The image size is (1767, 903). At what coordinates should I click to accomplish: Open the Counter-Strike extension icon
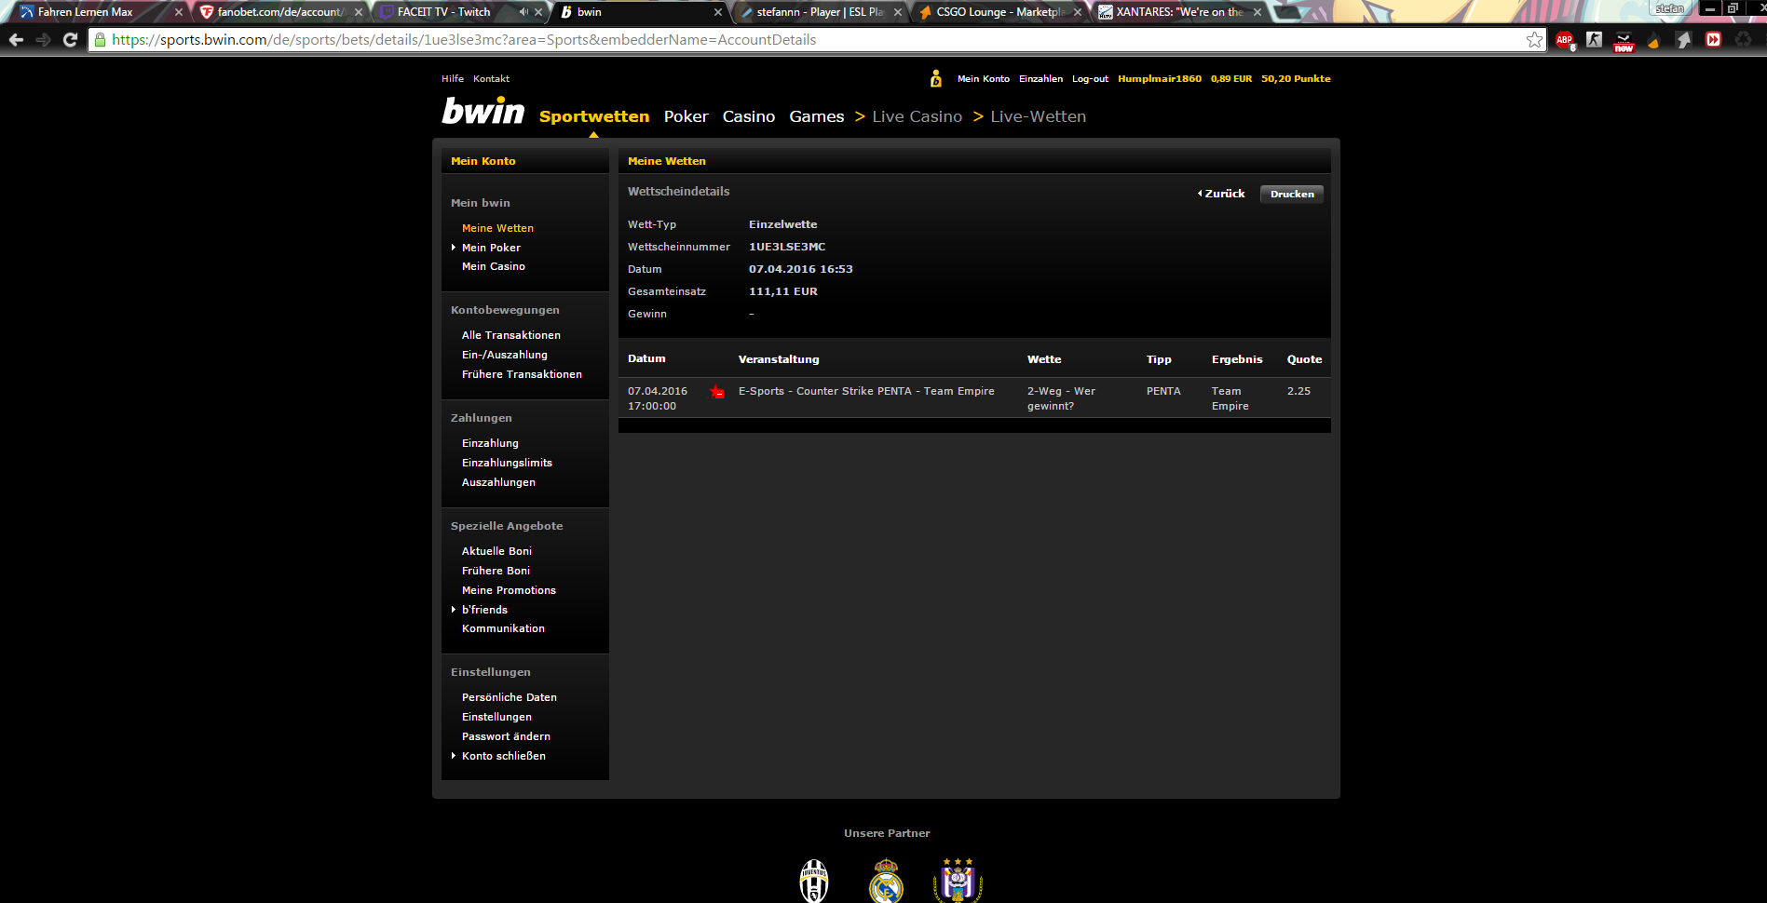(1595, 40)
